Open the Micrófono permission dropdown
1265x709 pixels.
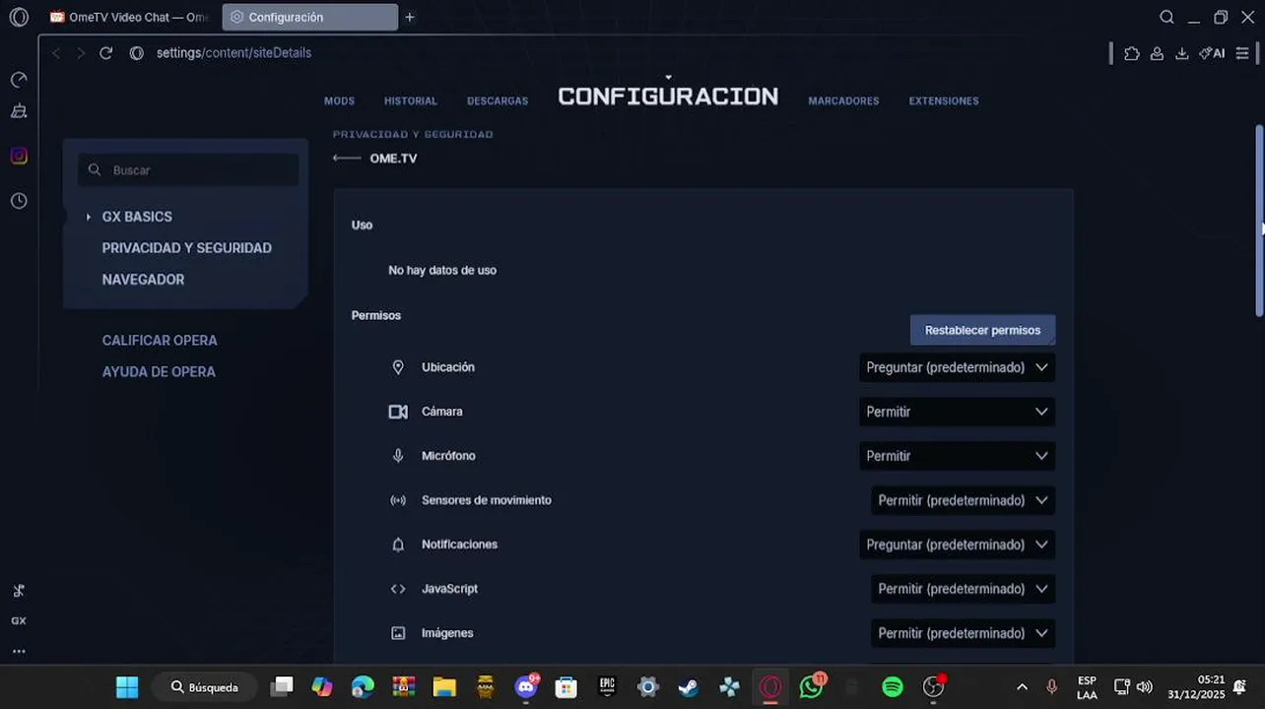pos(957,456)
